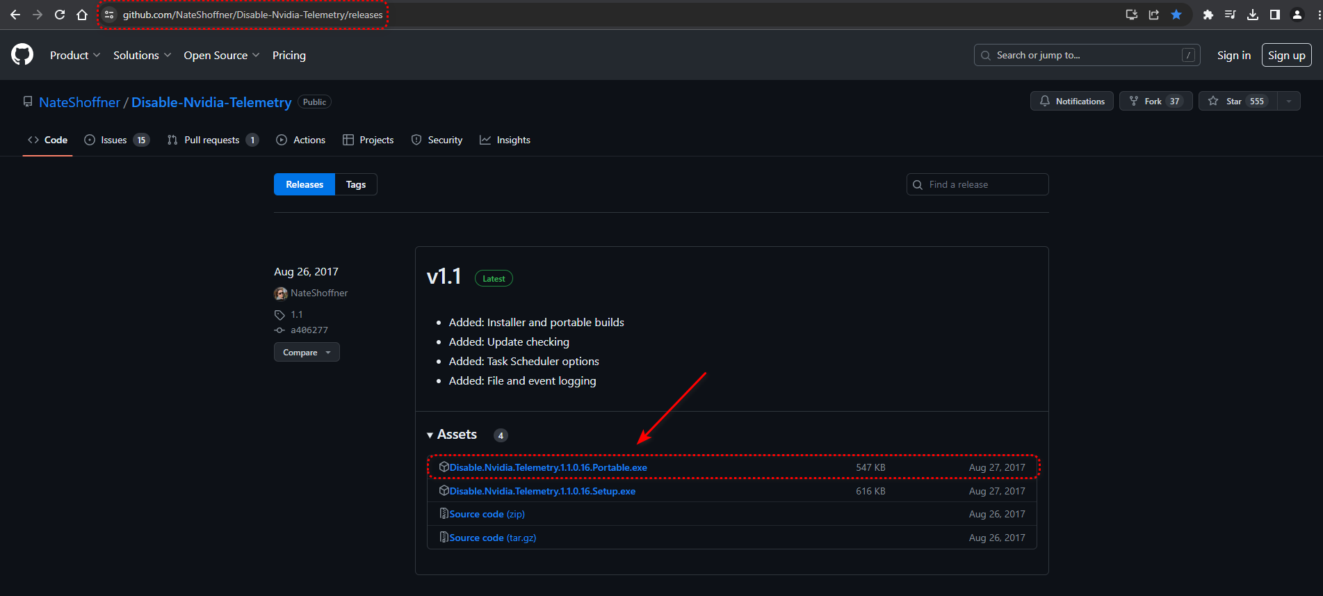1323x596 pixels.
Task: Click the package icon beside Setup.exe
Action: [x=444, y=490]
